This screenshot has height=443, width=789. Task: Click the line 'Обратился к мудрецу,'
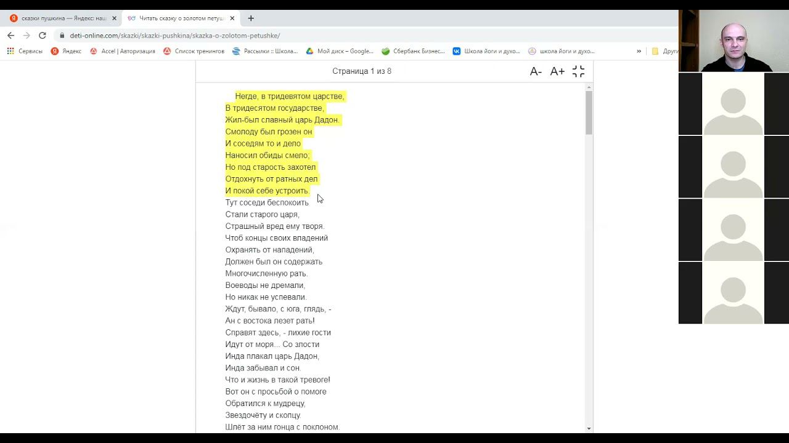(266, 404)
